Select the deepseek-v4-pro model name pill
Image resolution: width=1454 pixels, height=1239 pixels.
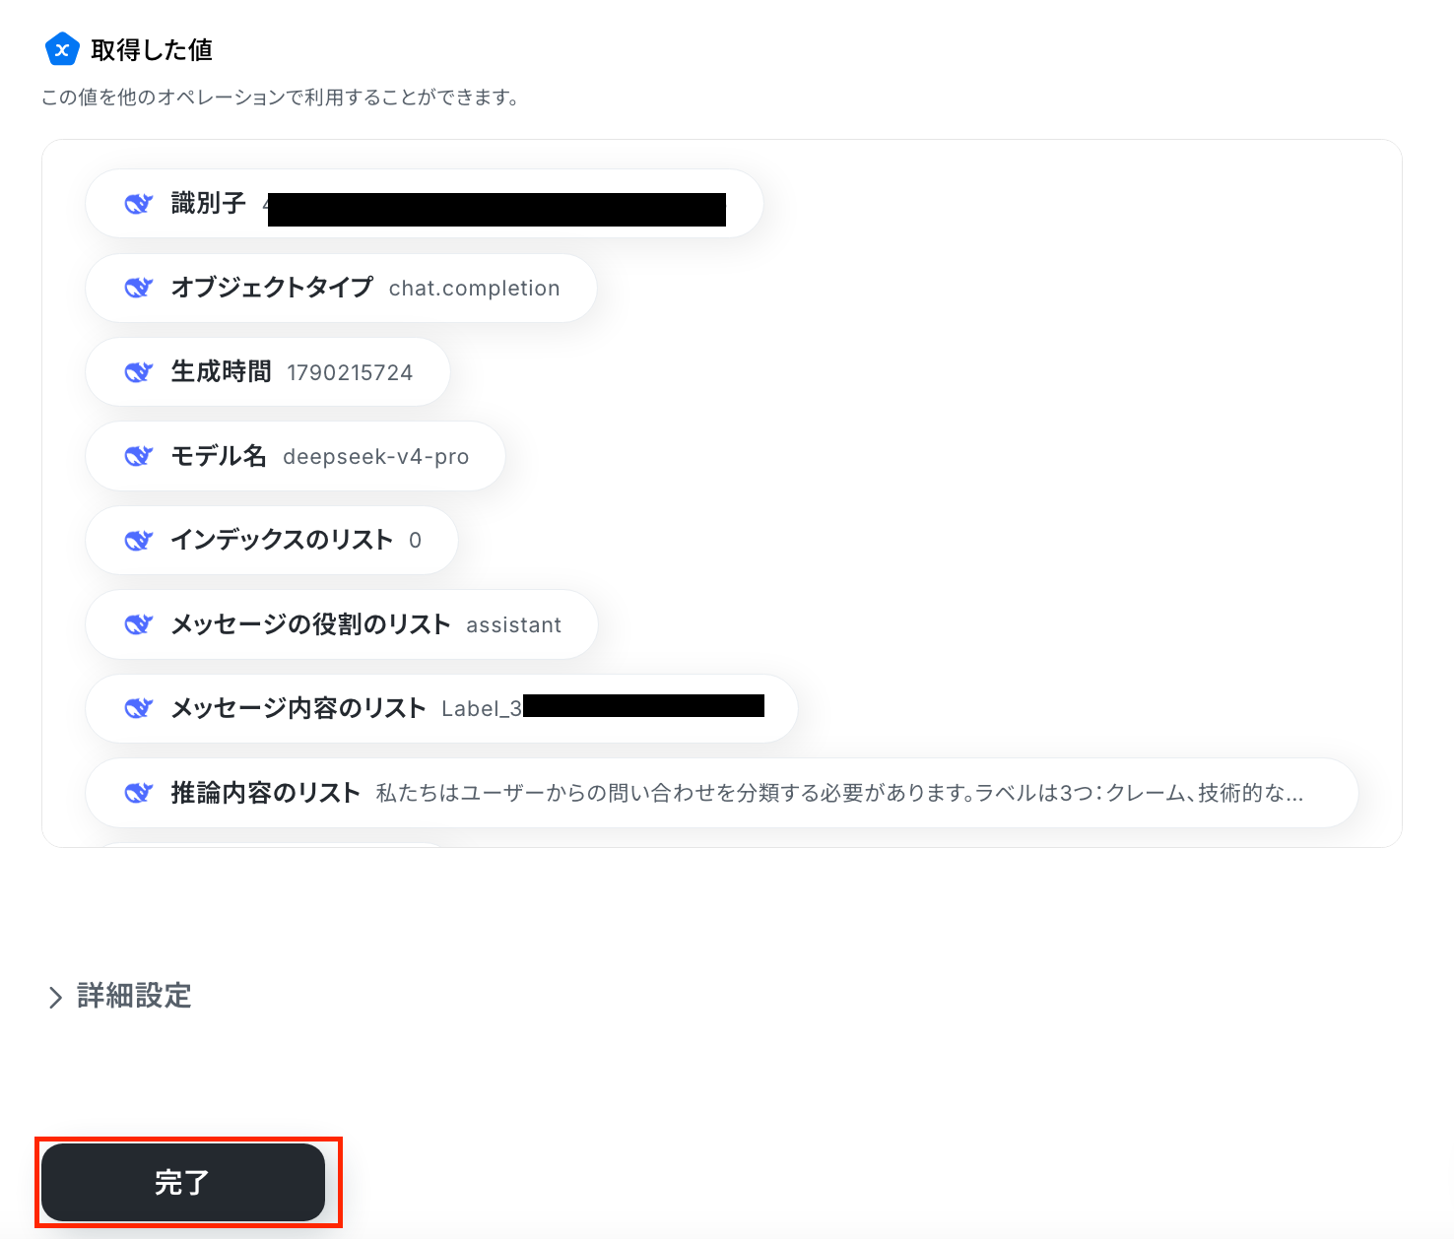click(296, 456)
